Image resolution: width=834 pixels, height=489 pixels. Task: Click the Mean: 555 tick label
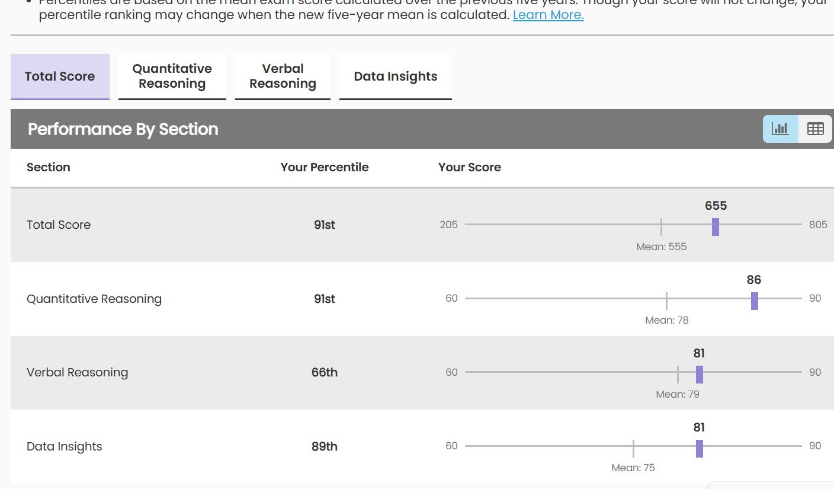tap(661, 247)
